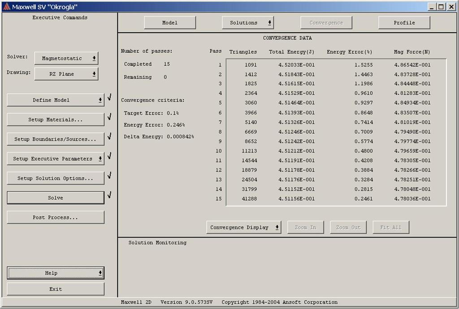
Task: Open the Convergence Display dropdown
Action: click(x=243, y=227)
